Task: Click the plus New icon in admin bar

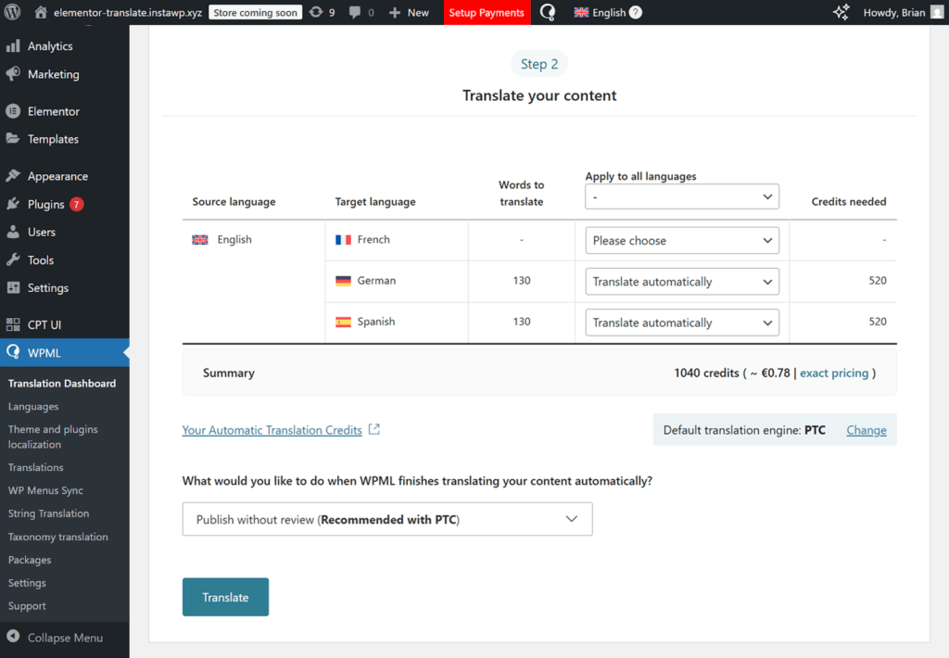Action: coord(395,13)
